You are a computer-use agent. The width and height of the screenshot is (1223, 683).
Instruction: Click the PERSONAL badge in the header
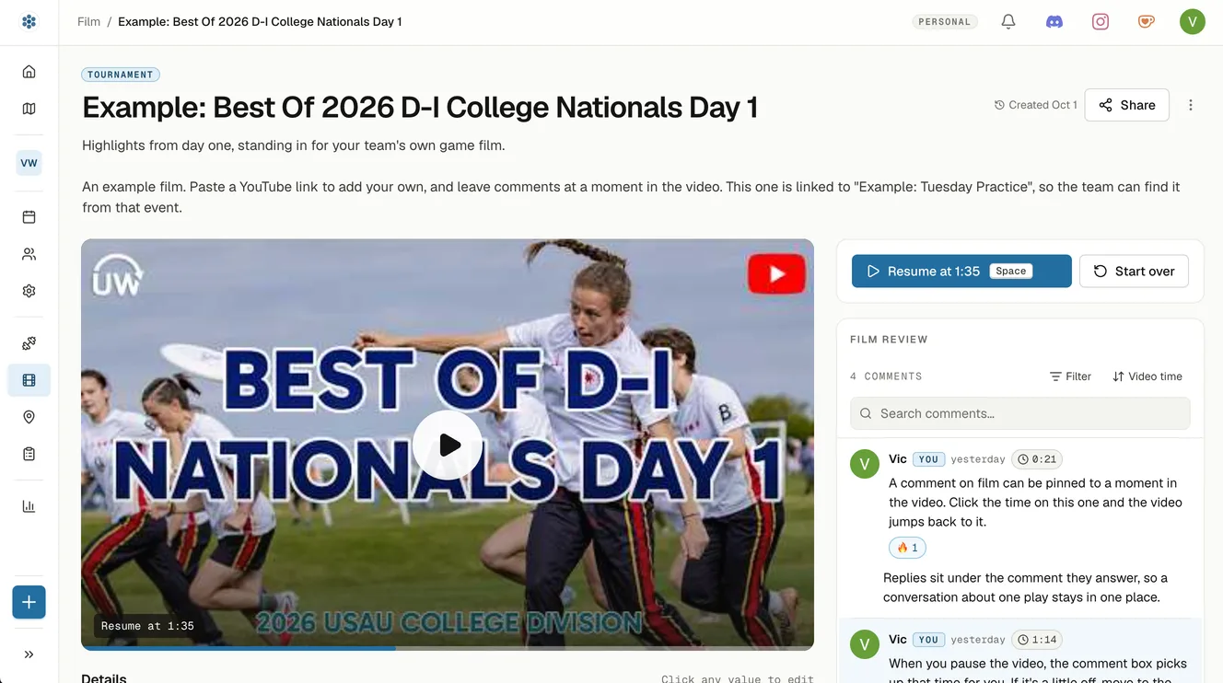pyautogui.click(x=945, y=21)
